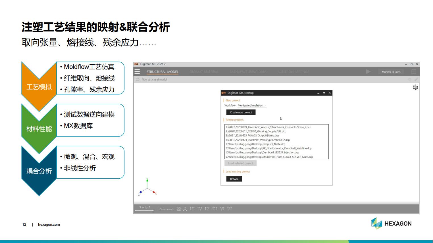Click the green 材料性能 chevron
This screenshot has width=433, height=243.
tap(39, 129)
